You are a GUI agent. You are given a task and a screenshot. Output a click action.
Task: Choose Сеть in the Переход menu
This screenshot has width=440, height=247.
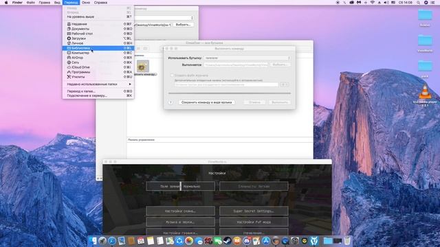(98, 62)
